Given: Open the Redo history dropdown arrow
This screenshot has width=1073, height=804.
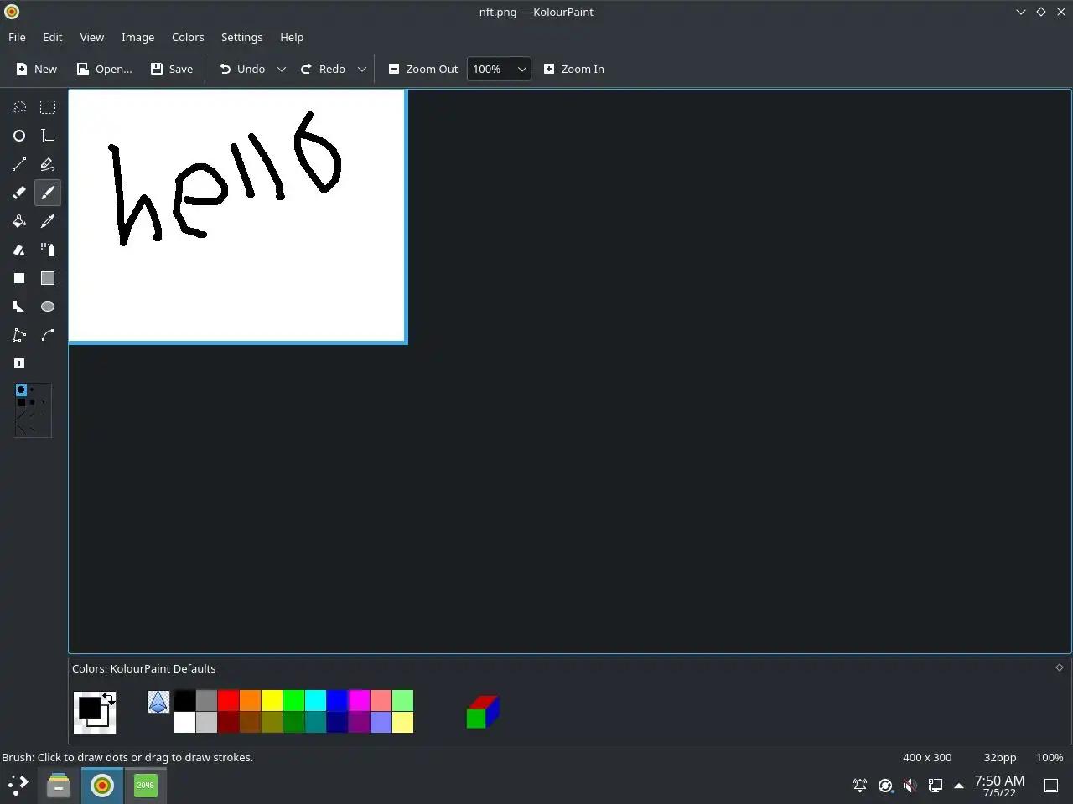Looking at the screenshot, I should pyautogui.click(x=362, y=69).
